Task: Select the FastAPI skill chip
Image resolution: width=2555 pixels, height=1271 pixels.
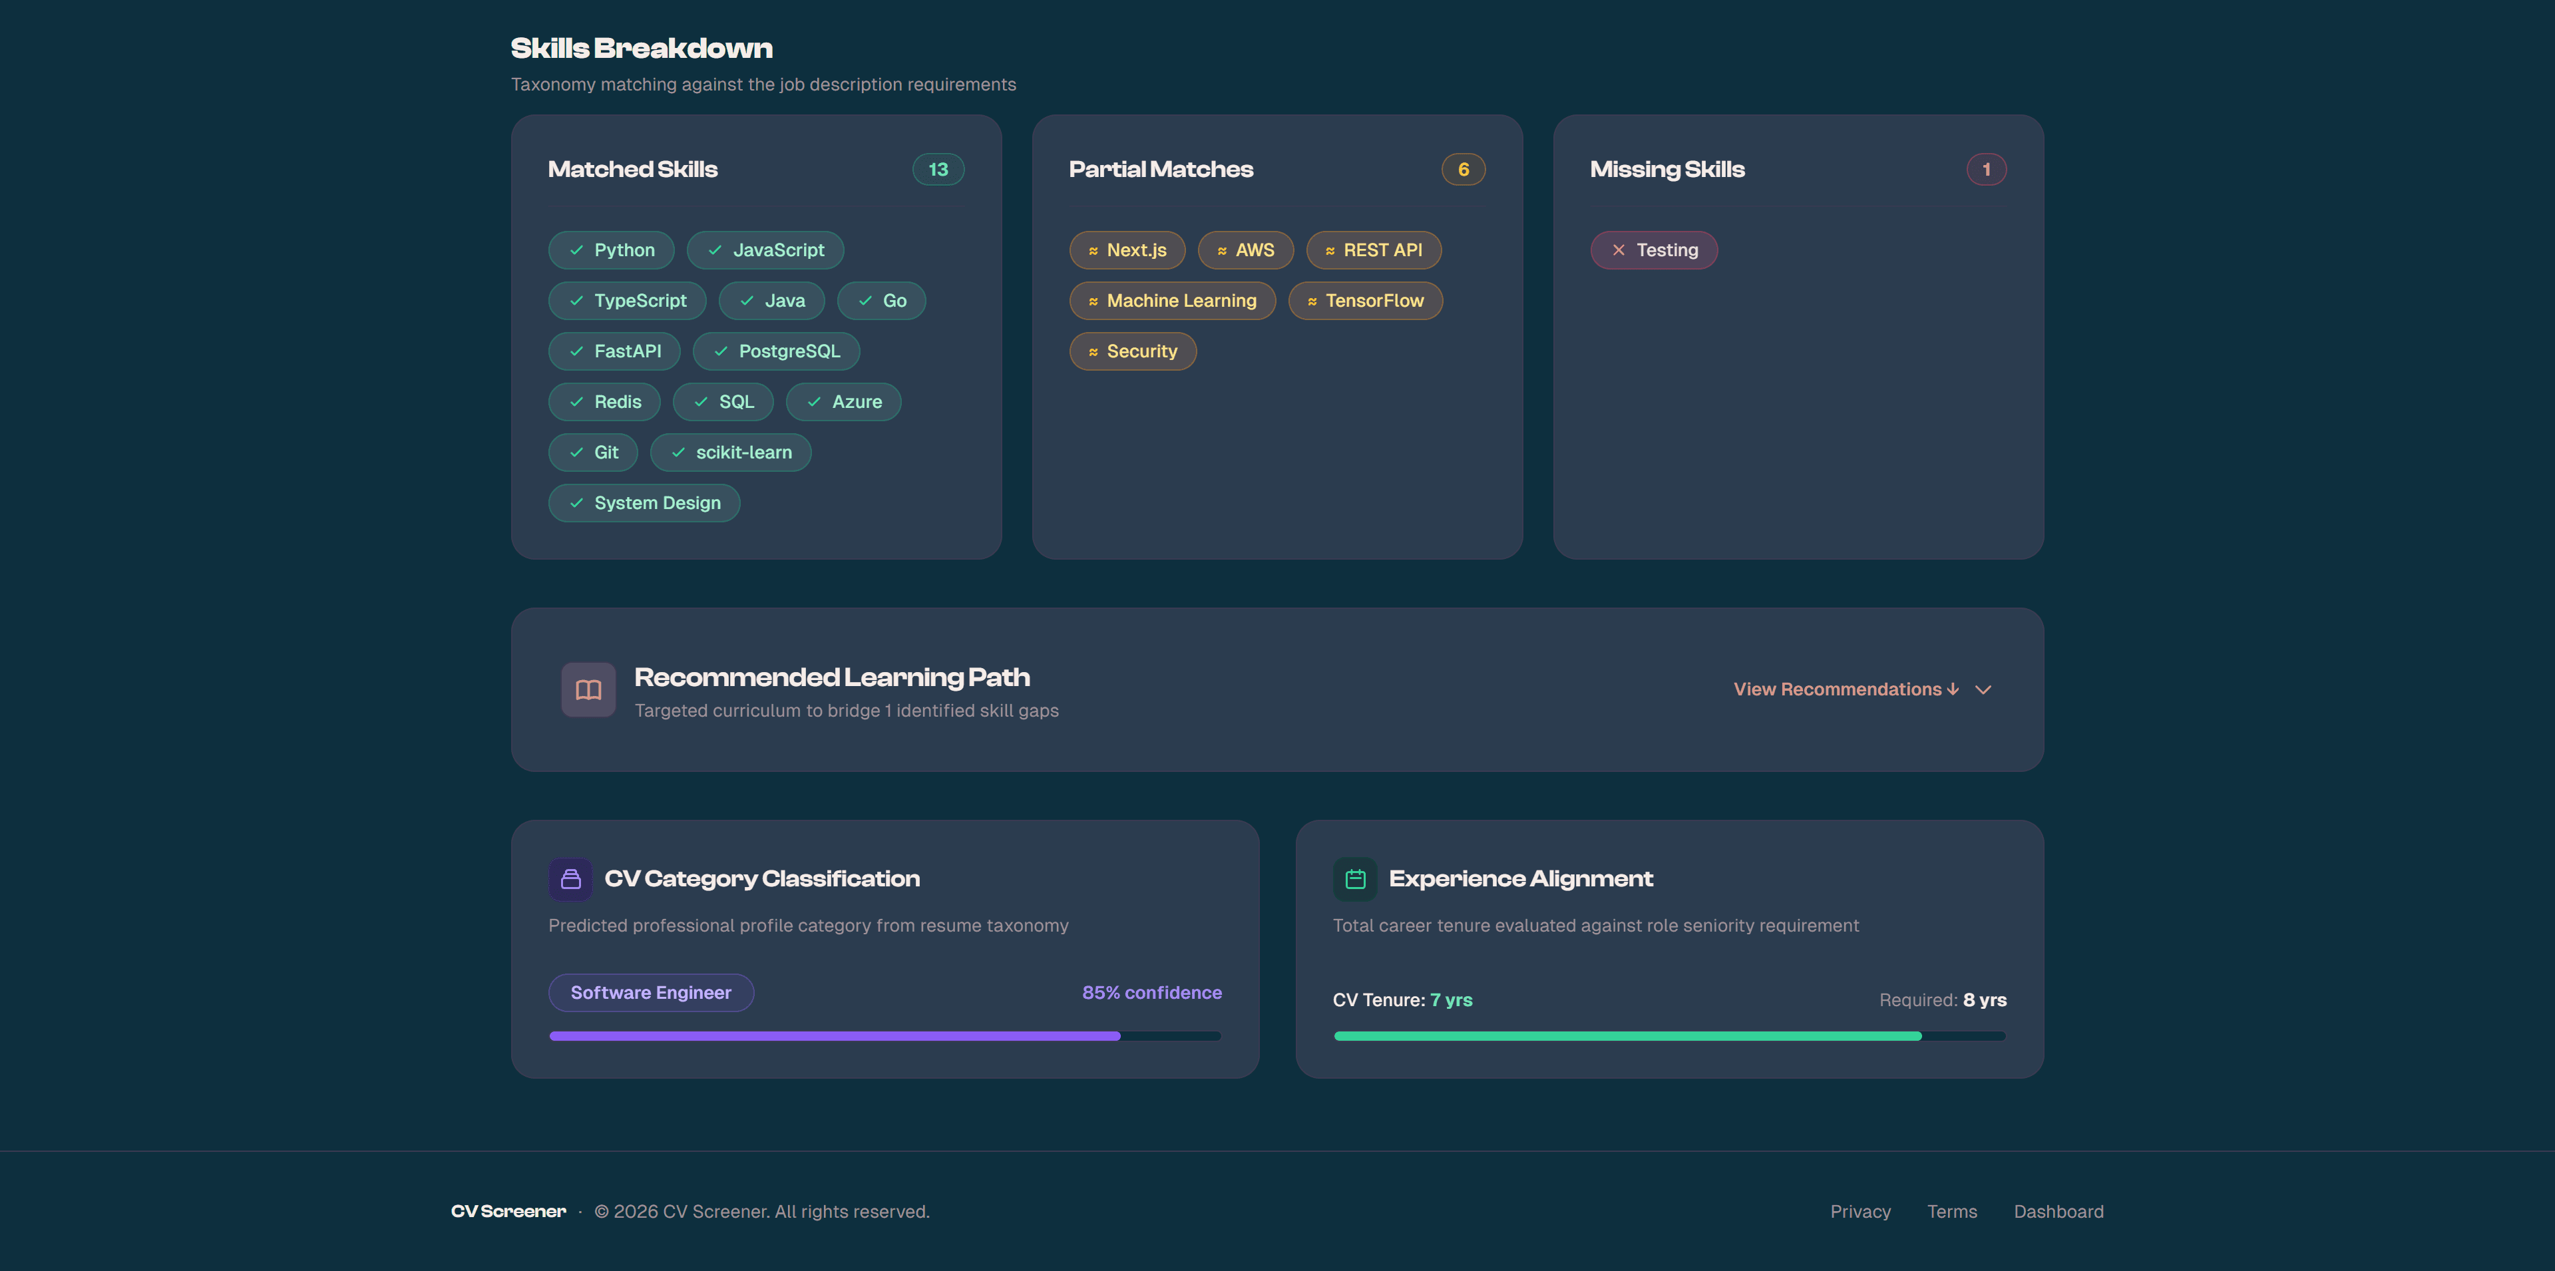Action: [x=614, y=351]
